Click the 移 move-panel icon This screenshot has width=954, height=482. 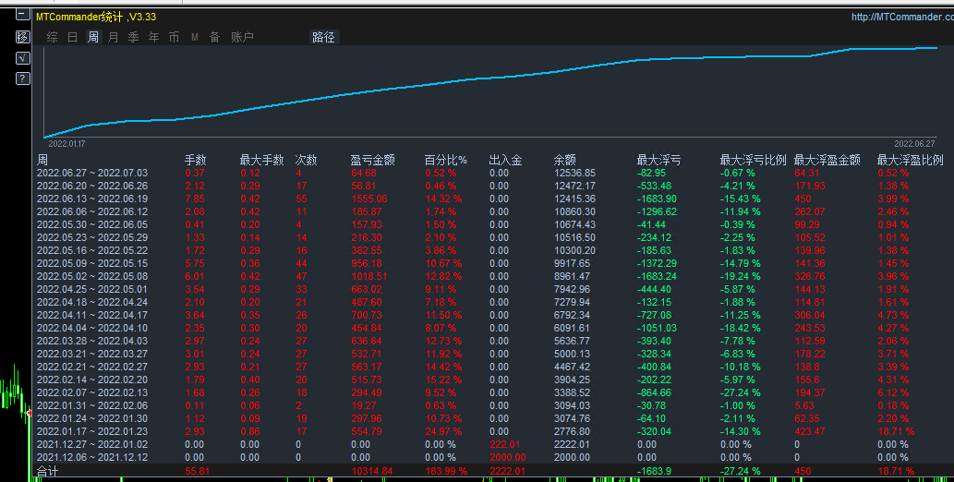pyautogui.click(x=22, y=37)
